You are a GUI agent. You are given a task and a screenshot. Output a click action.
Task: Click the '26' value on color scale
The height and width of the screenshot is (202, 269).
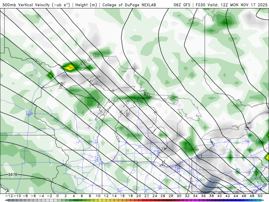pos(163,196)
